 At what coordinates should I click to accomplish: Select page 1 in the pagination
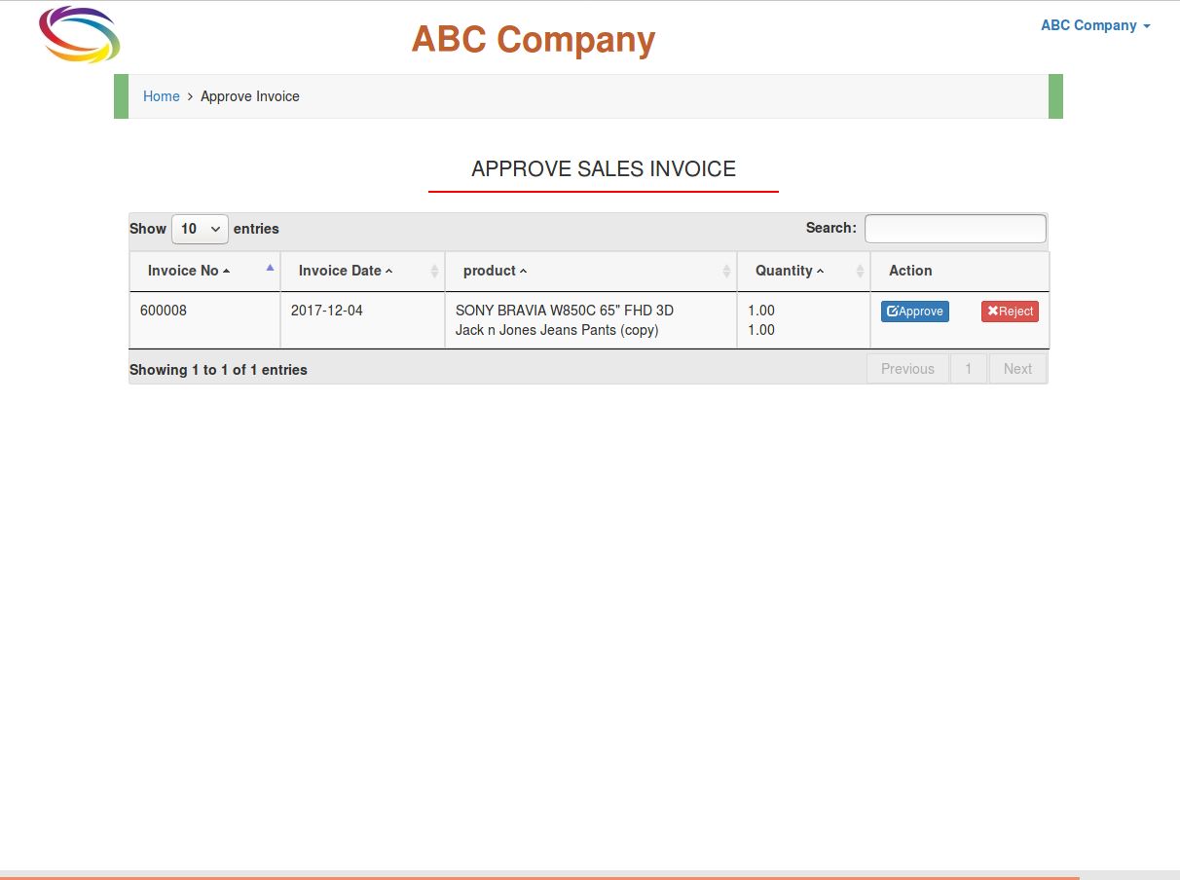point(968,369)
